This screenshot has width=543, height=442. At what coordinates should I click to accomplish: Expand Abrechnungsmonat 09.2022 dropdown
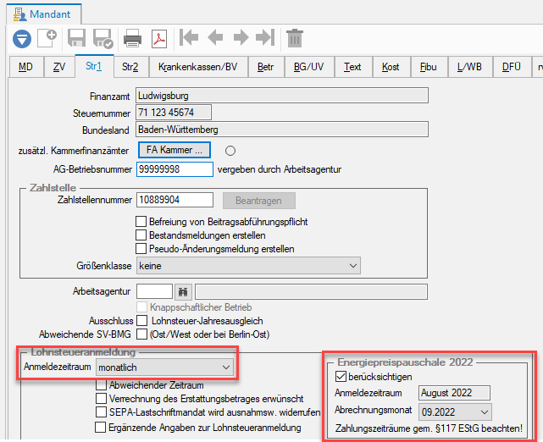pos(455,412)
